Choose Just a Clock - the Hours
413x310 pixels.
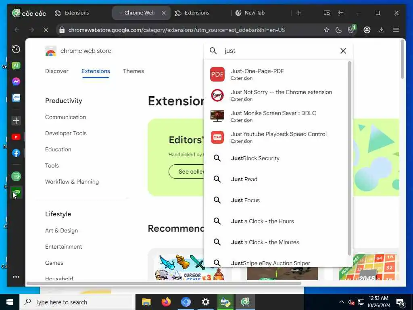276,221
